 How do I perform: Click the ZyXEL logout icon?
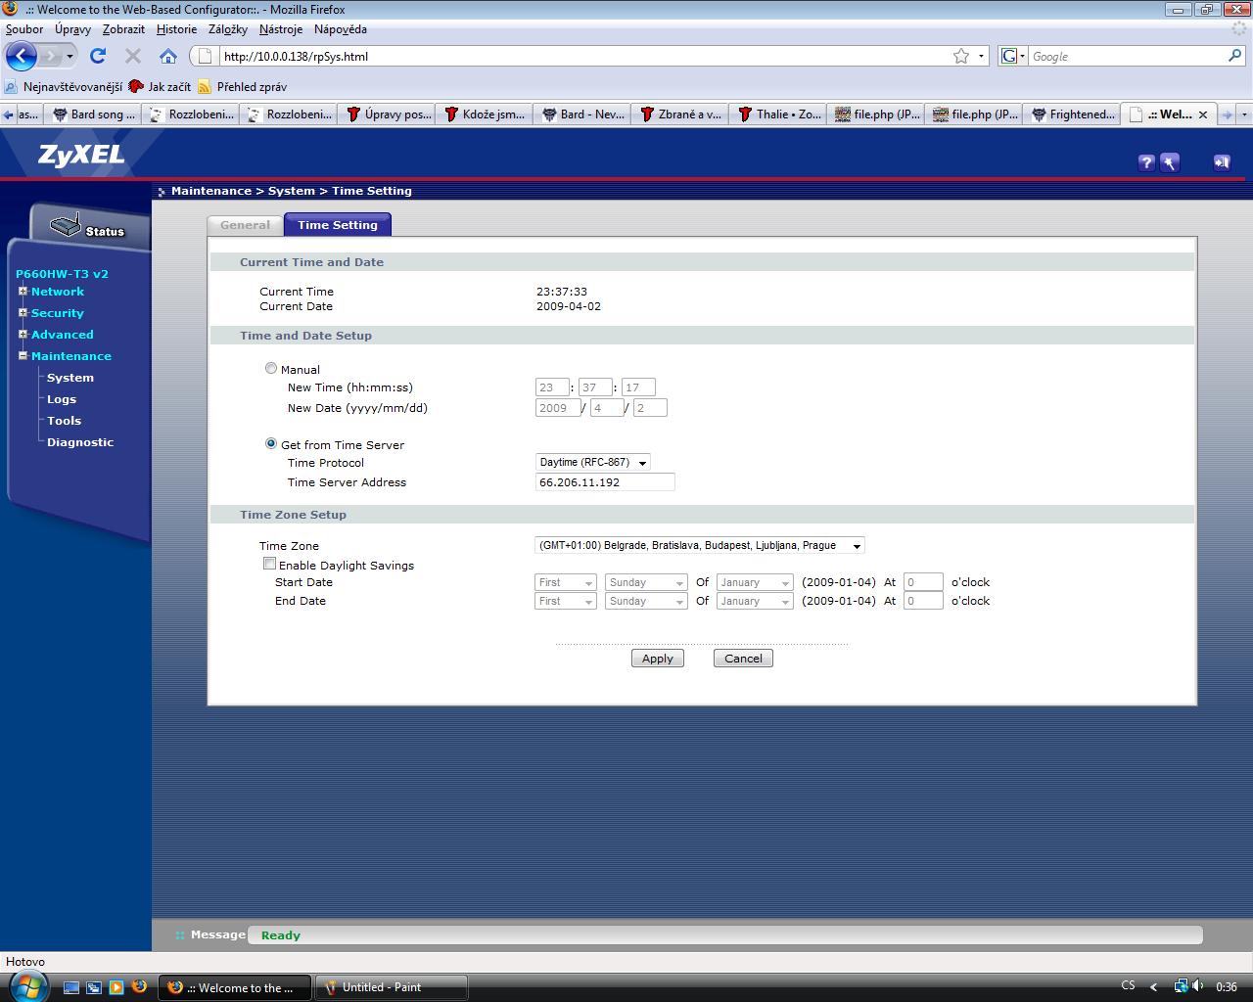coord(1221,162)
